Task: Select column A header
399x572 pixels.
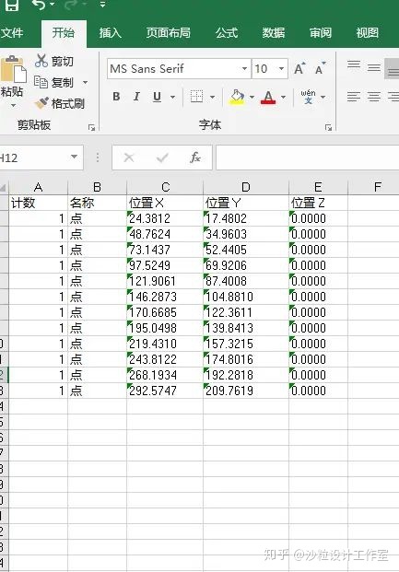Action: pyautogui.click(x=38, y=188)
